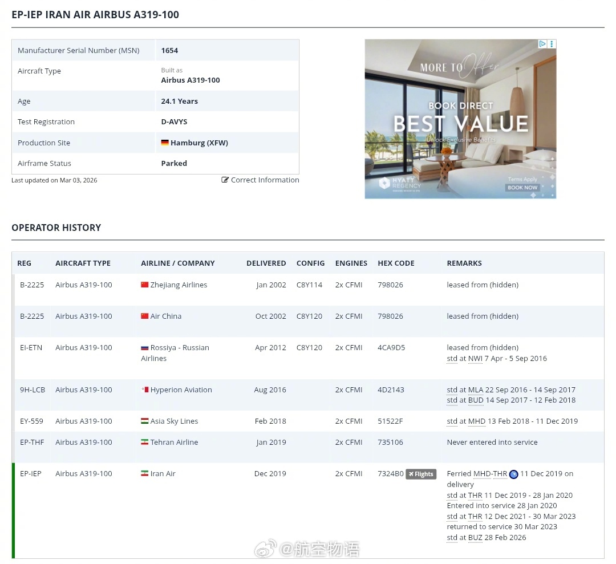Click hex code 7324B0
Viewport: 616px width, 564px height.
click(391, 474)
